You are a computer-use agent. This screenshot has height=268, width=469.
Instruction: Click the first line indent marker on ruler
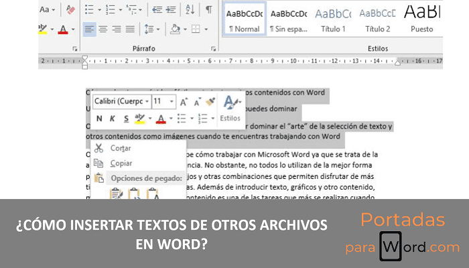point(85,58)
